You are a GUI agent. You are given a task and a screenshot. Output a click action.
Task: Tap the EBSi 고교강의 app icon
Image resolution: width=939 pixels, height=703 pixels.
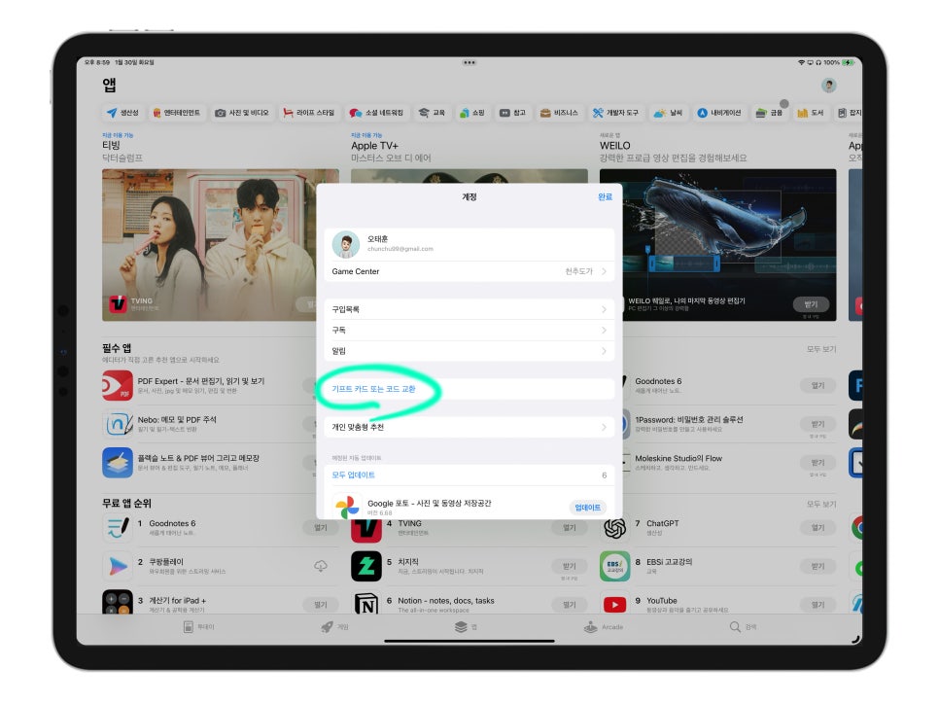click(615, 566)
